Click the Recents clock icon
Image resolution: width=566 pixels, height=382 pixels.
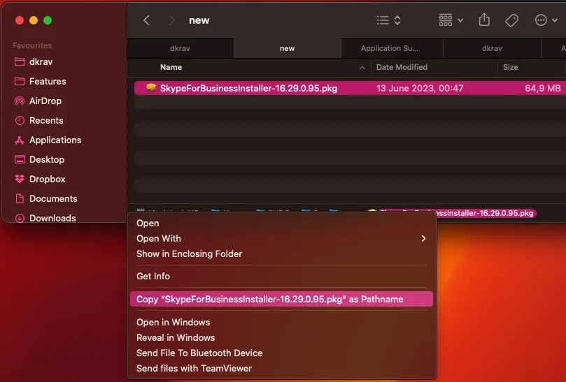(x=20, y=120)
